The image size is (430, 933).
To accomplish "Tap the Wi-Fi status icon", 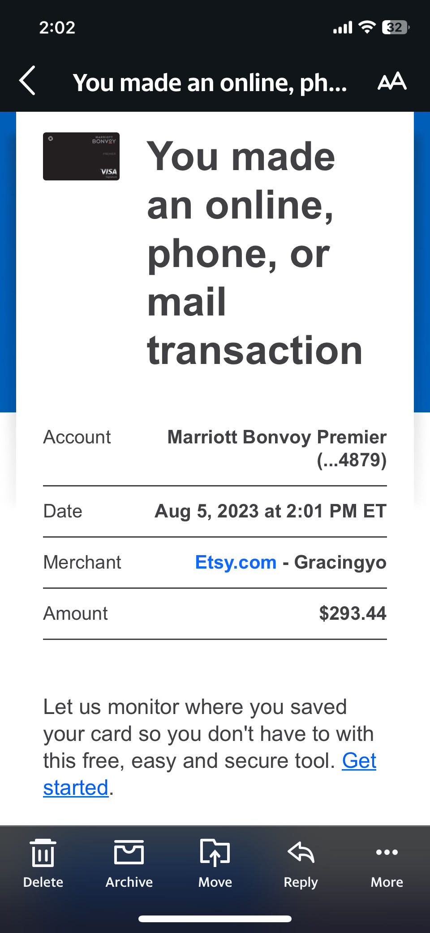I will [x=367, y=28].
